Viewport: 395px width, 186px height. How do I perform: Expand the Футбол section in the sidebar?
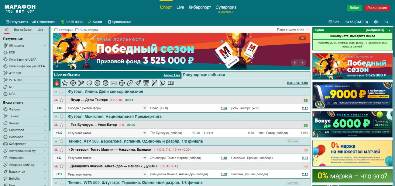45,109
